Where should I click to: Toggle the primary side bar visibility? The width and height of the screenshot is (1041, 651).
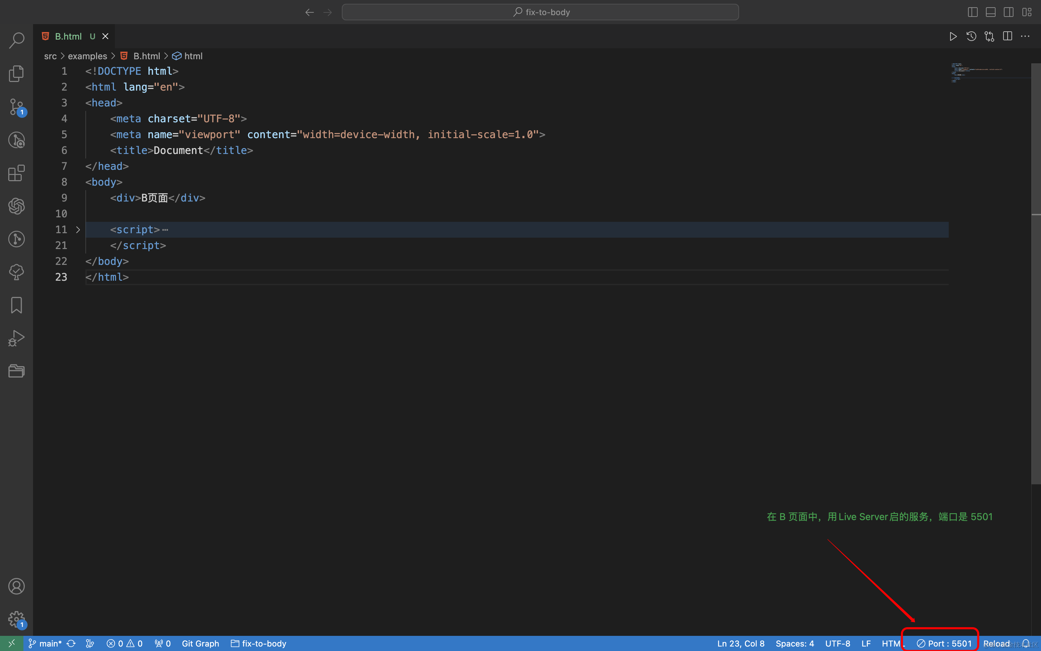tap(972, 12)
